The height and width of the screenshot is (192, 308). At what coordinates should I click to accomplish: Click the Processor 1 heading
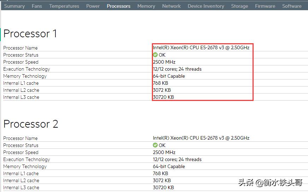pyautogui.click(x=30, y=34)
